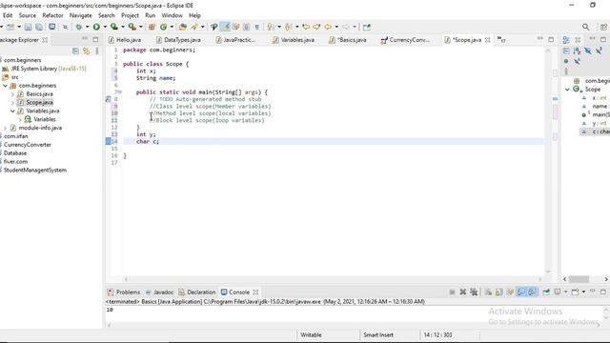Toggle Hide Static Members in the Outline toolbar
610x343 pixels.
(x=599, y=50)
